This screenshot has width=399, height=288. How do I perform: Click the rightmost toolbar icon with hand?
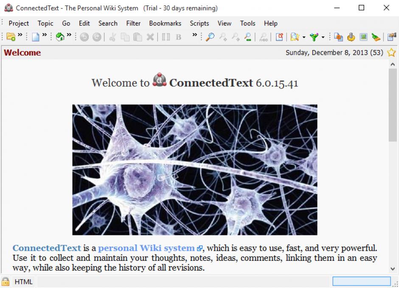(392, 37)
